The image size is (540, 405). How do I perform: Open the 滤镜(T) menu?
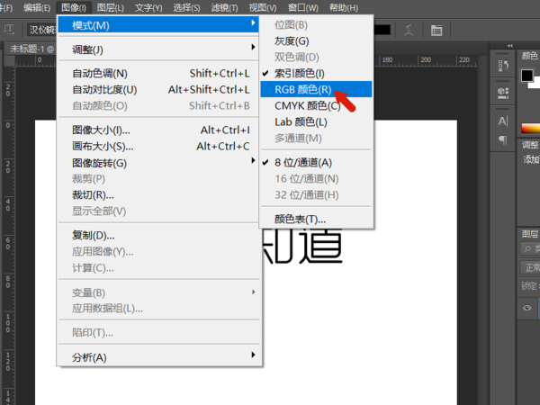coord(224,7)
